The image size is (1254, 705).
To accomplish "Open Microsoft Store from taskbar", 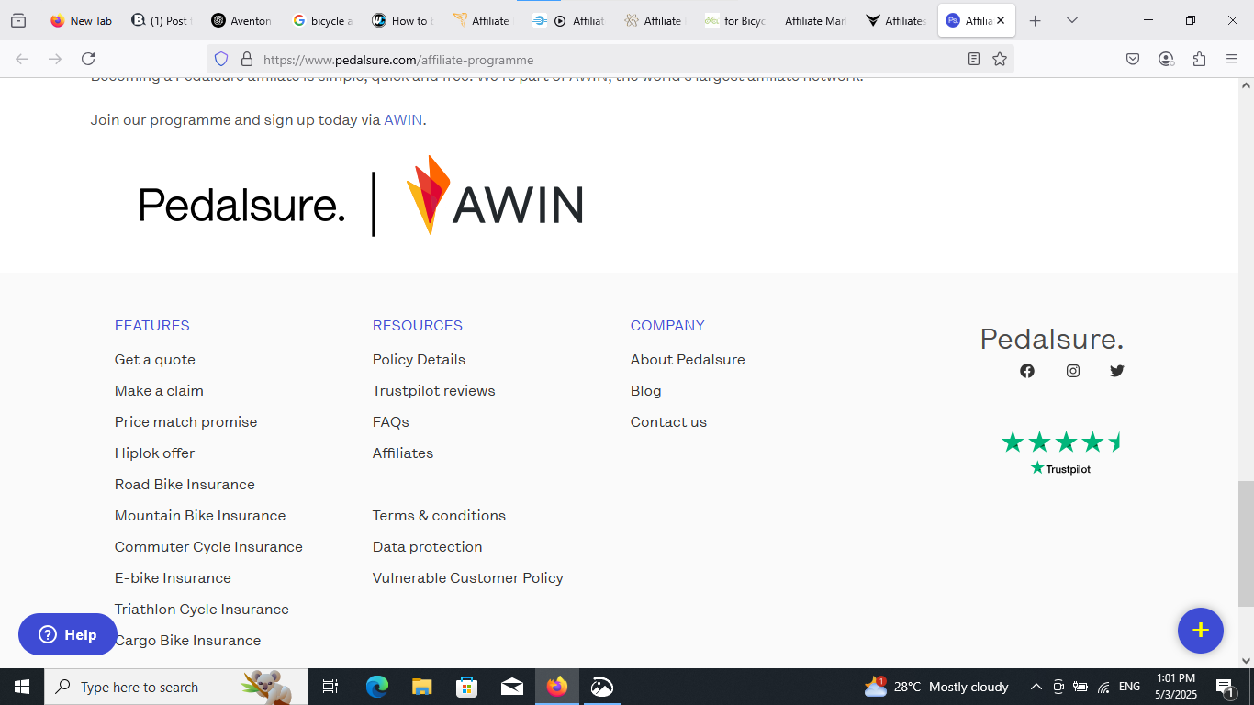I will (x=466, y=687).
